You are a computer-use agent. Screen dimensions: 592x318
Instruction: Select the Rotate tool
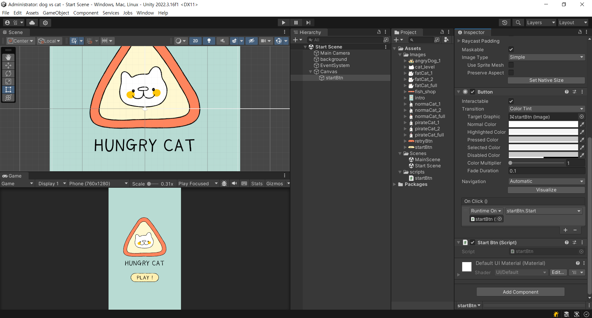coord(8,73)
